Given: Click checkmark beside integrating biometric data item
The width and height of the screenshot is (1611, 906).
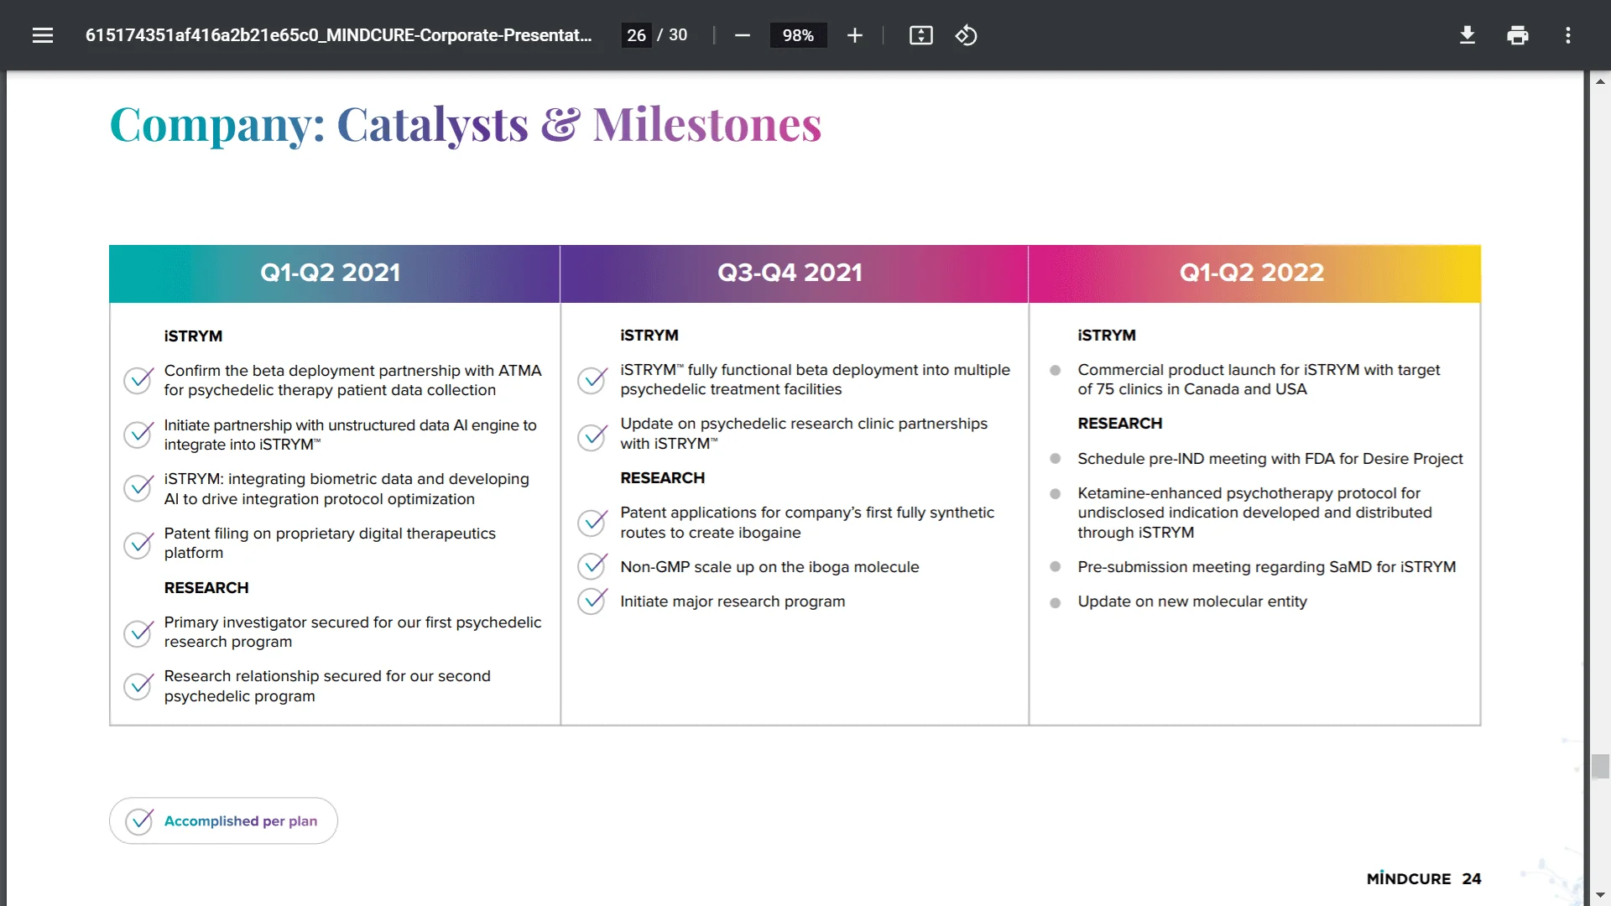Looking at the screenshot, I should click(139, 488).
